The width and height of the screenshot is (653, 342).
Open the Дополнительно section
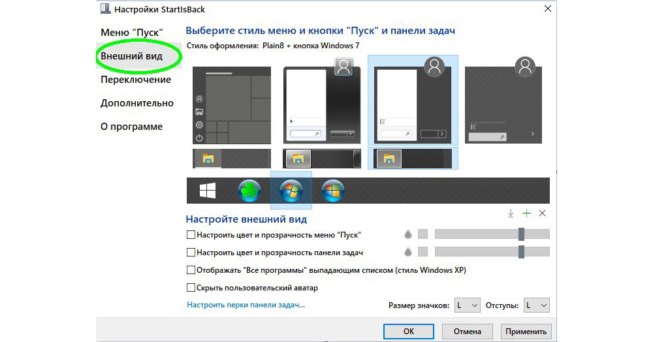point(137,103)
